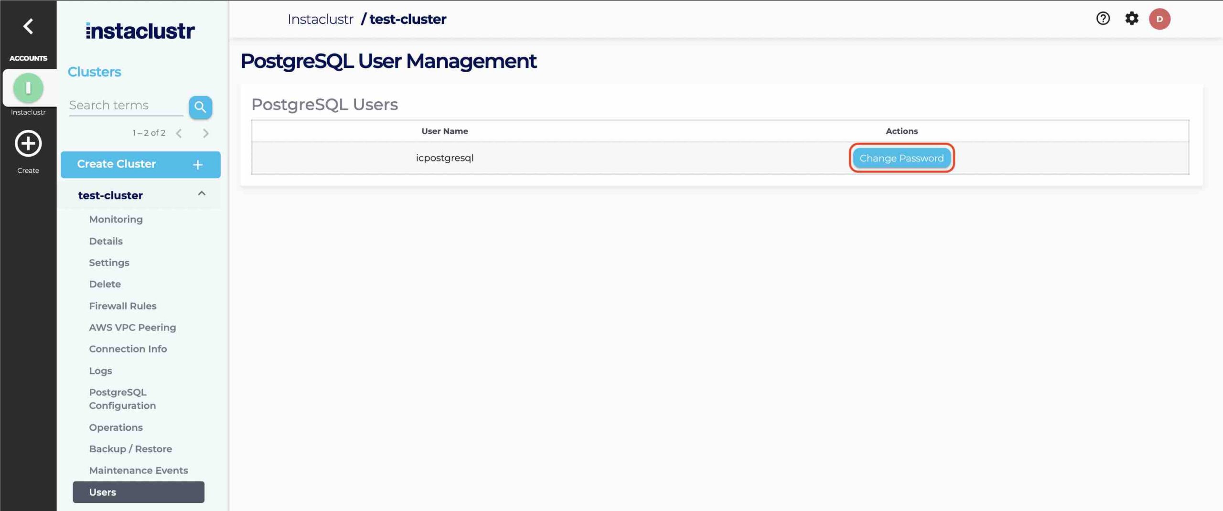1223x511 pixels.
Task: Click the Instaclustr logo
Action: (x=140, y=31)
